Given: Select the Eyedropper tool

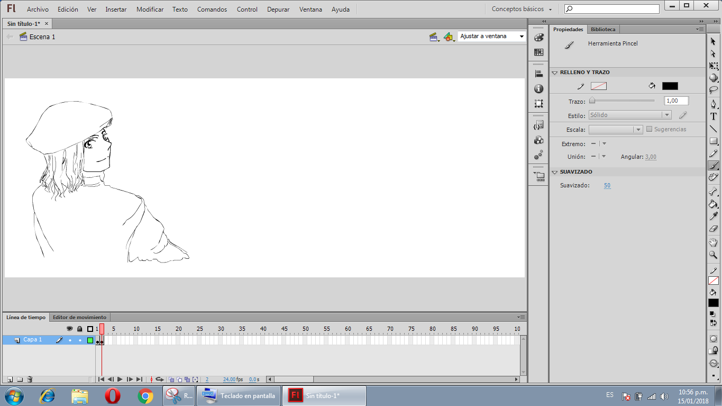Looking at the screenshot, I should tap(714, 216).
